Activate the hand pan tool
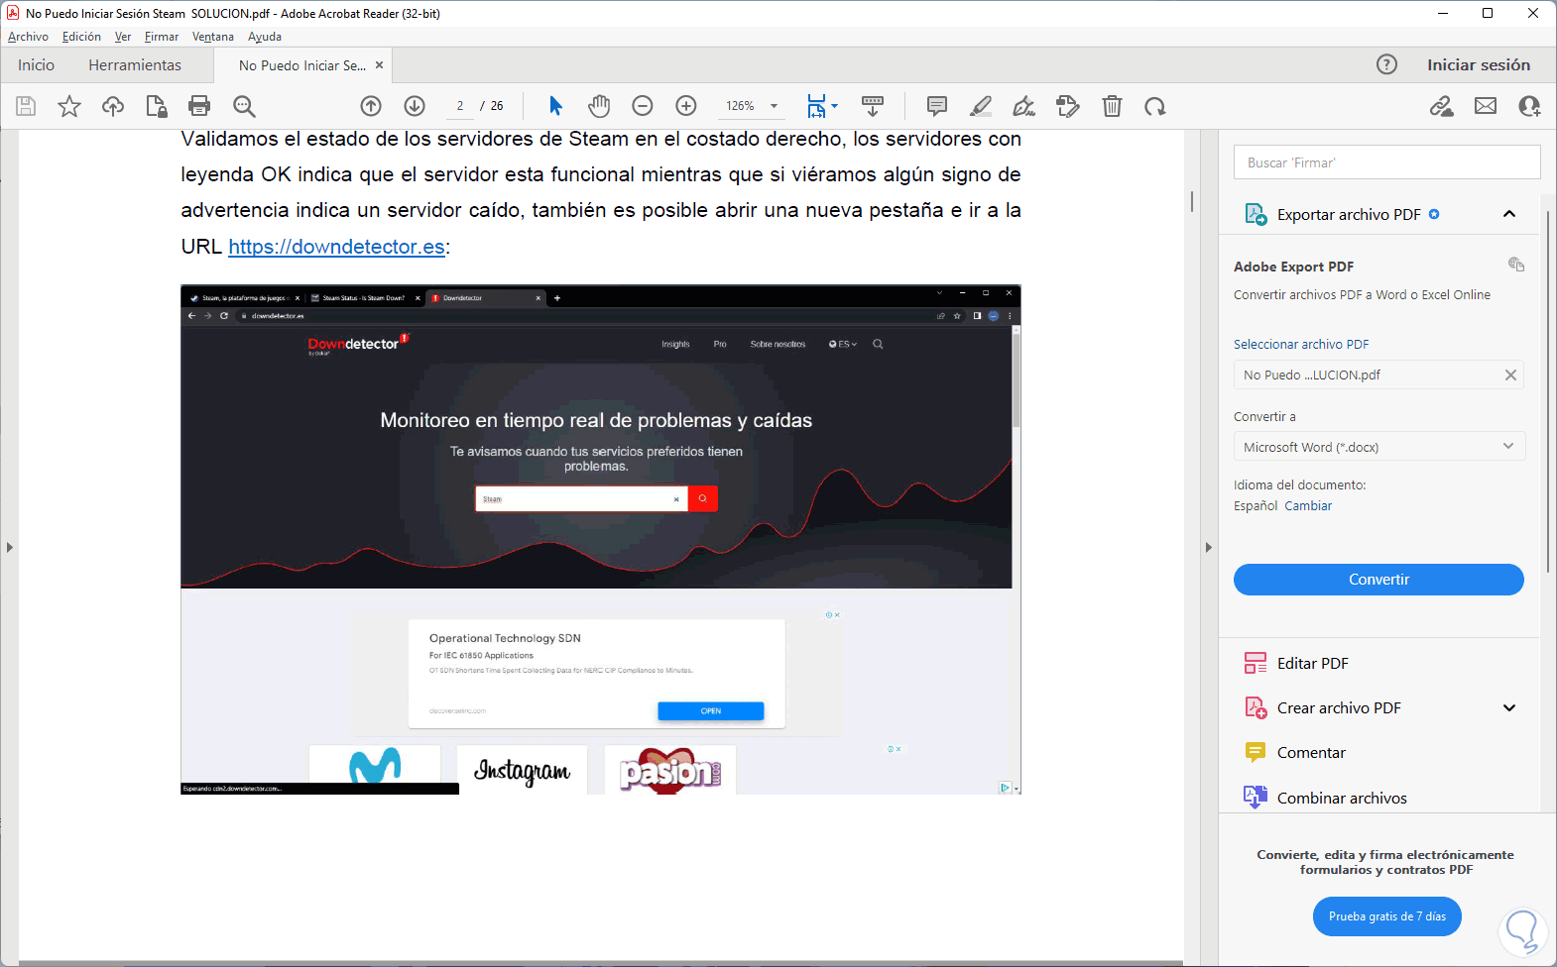The height and width of the screenshot is (967, 1557). 599,106
